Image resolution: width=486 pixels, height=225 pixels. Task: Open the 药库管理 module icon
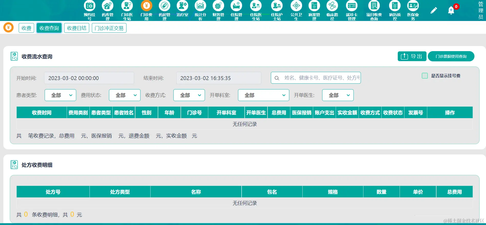click(107, 6)
